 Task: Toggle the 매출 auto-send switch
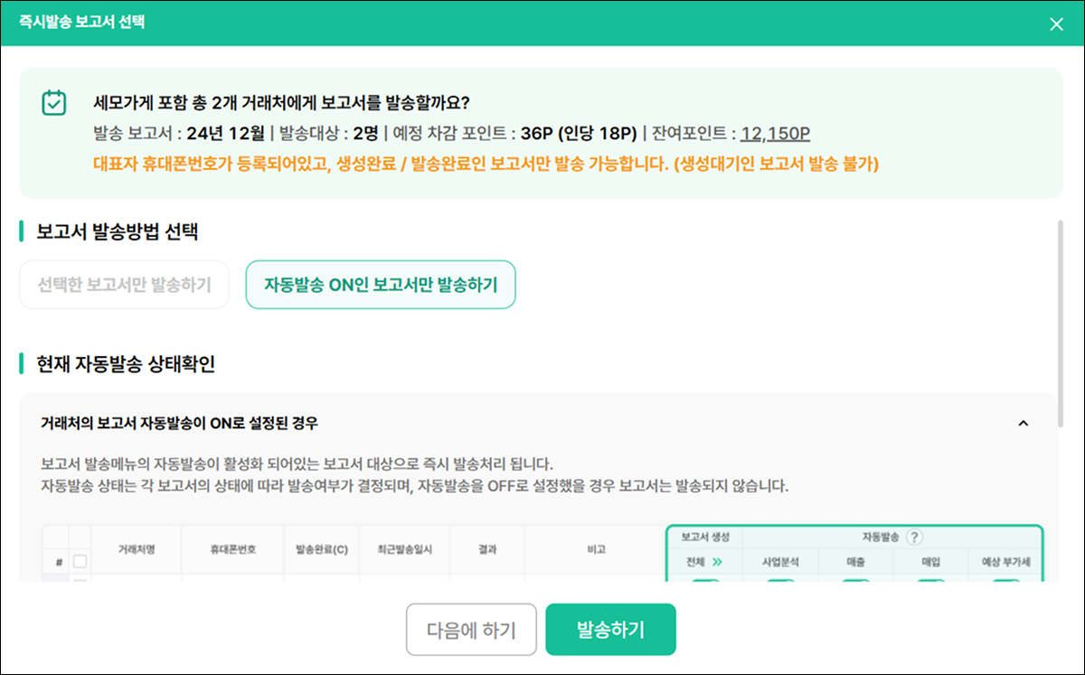(855, 579)
